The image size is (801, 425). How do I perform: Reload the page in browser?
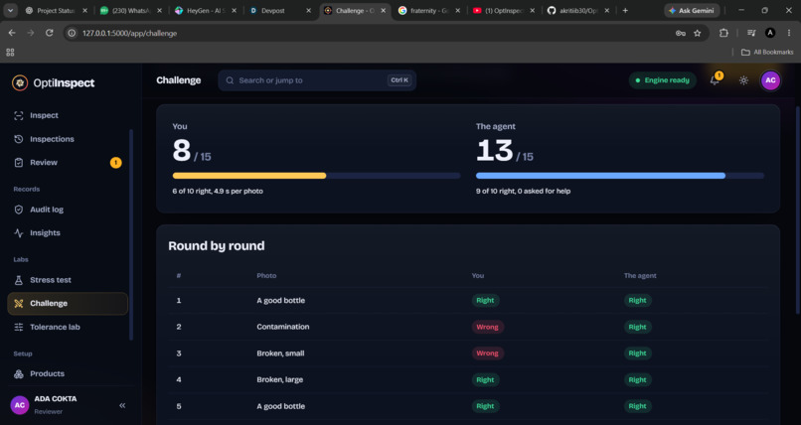(x=49, y=33)
